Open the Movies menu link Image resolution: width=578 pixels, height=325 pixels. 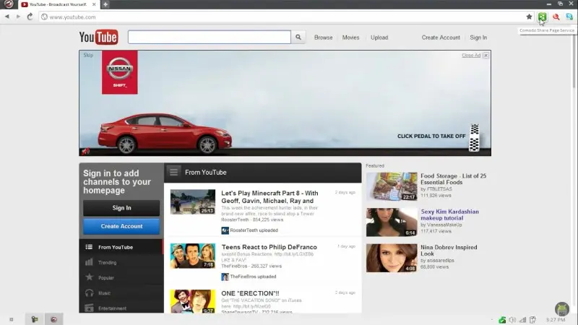click(x=350, y=38)
